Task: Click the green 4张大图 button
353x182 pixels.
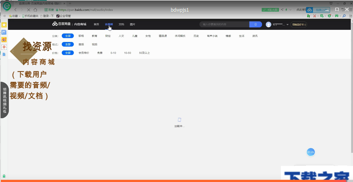Action: (x=270, y=10)
